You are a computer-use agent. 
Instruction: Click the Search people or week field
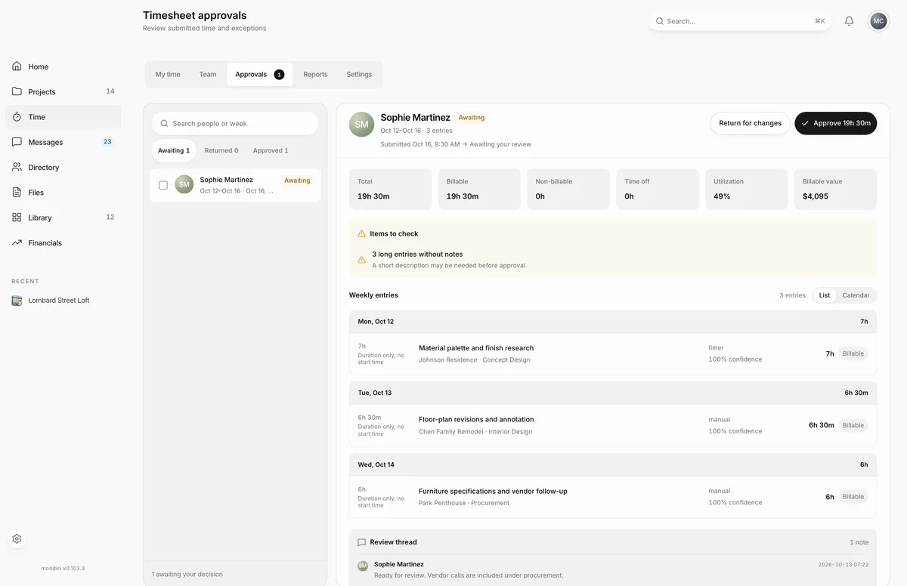235,123
